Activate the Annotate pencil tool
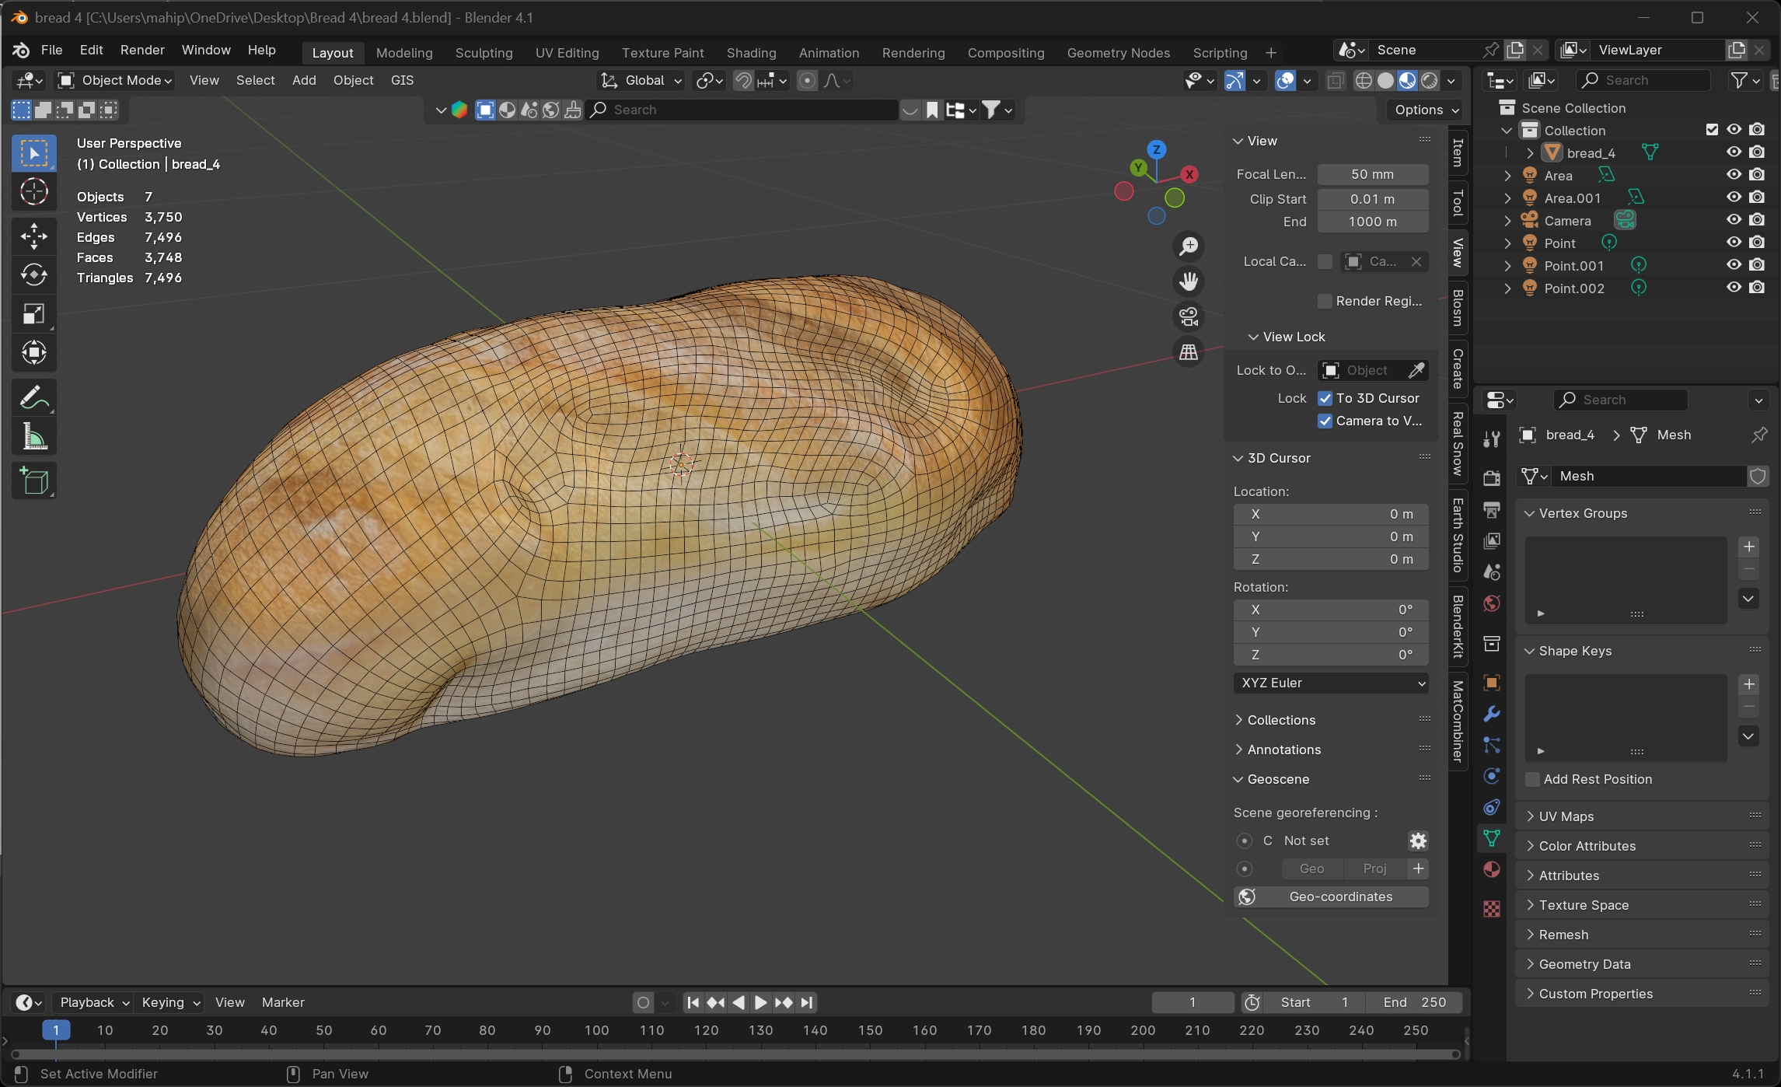The width and height of the screenshot is (1781, 1087). [33, 398]
